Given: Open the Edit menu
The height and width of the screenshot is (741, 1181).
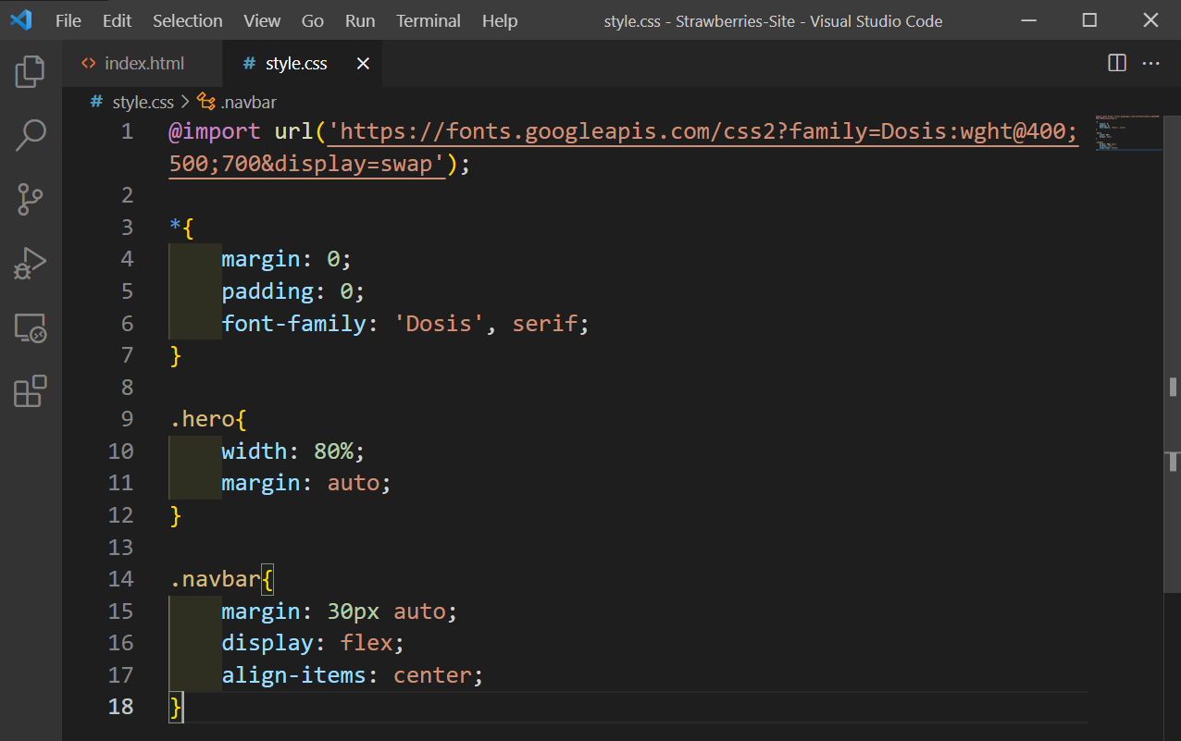Looking at the screenshot, I should 117,20.
